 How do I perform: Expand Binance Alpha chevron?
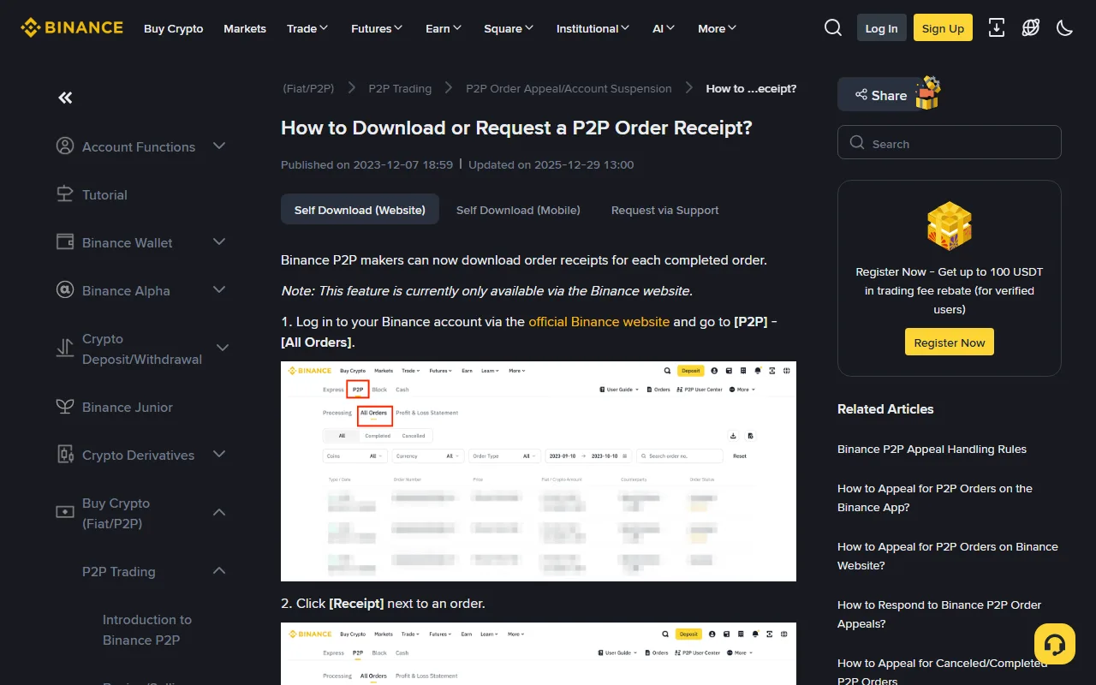point(219,290)
